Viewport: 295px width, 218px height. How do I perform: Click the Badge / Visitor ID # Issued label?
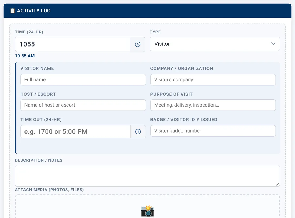[184, 120]
